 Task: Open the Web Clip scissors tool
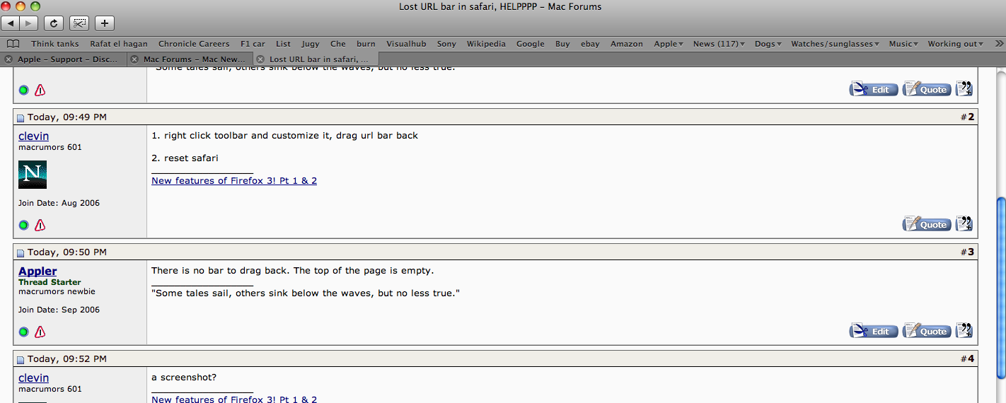point(79,23)
